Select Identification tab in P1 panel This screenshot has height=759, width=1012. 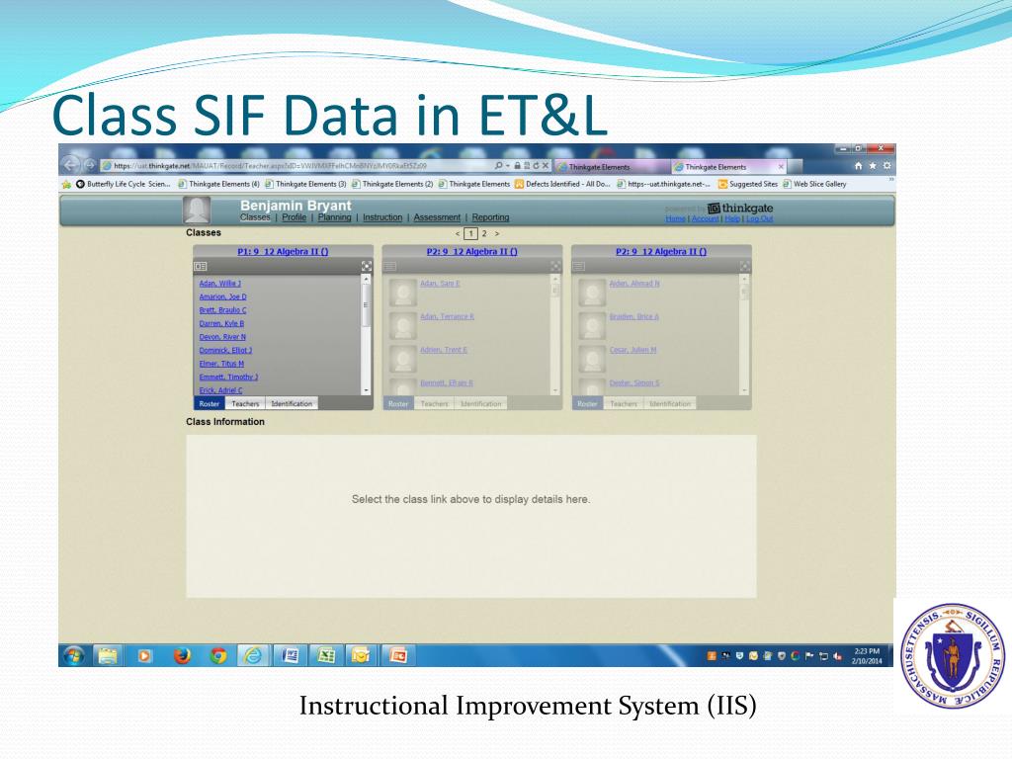(292, 403)
